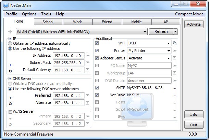Enable the WINS Server checkbox
Image resolution: width=209 pixels, height=140 pixels.
coord(10,112)
